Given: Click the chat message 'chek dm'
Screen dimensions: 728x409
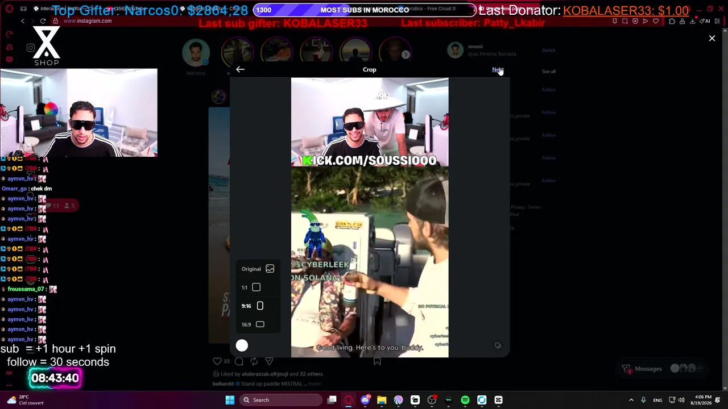Looking at the screenshot, I should (x=42, y=189).
